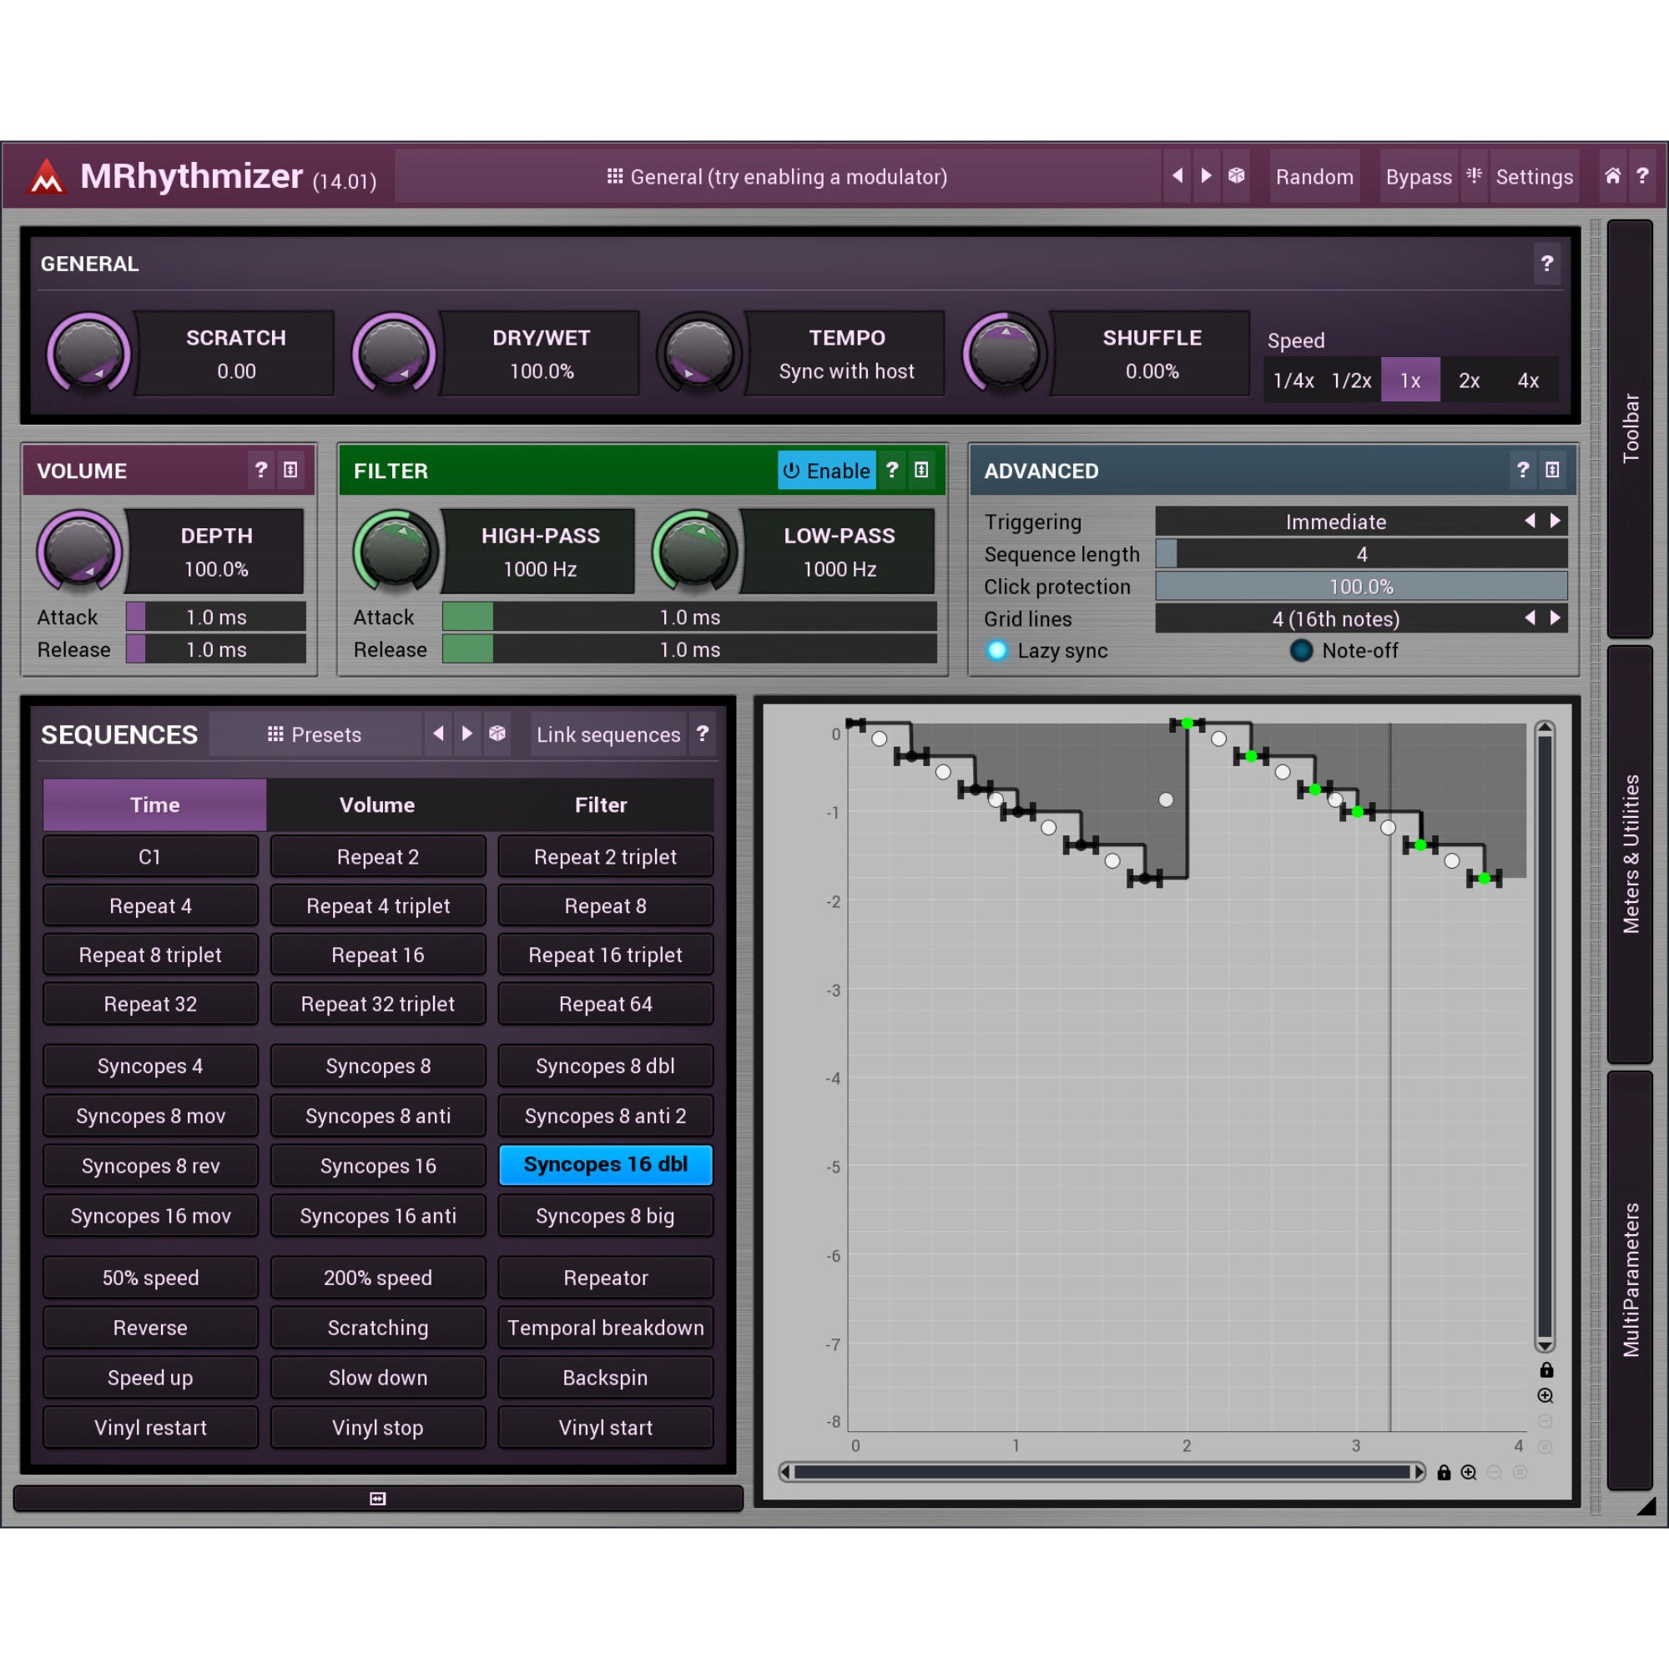Expand the Toolbar side panel

tap(1630, 428)
